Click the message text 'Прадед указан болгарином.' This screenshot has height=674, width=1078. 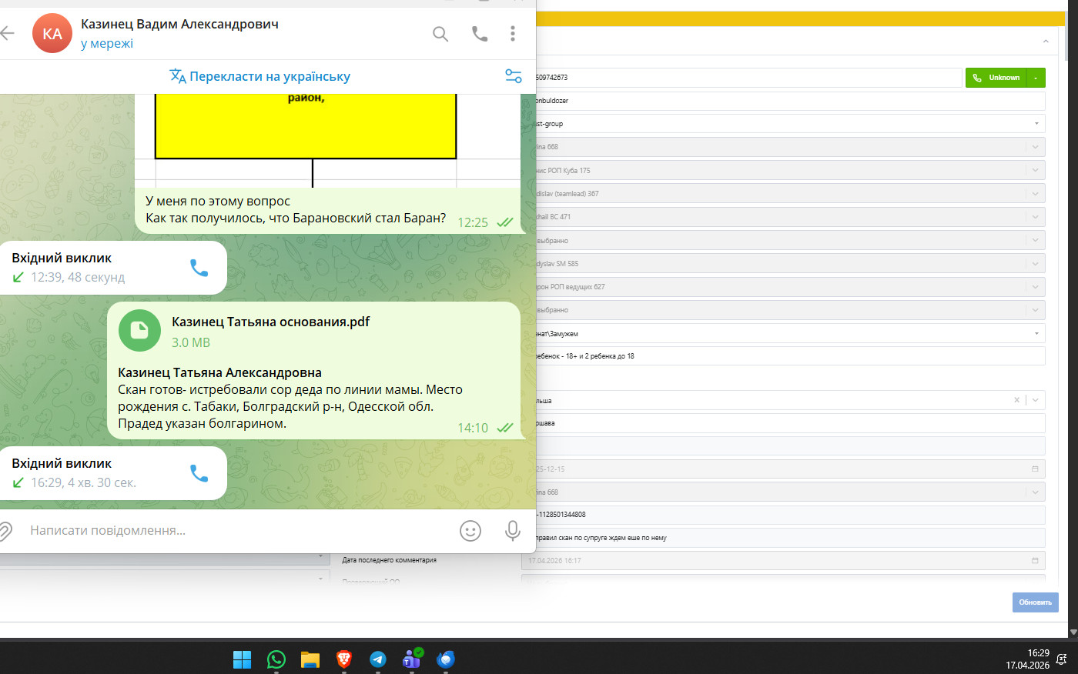(x=202, y=423)
